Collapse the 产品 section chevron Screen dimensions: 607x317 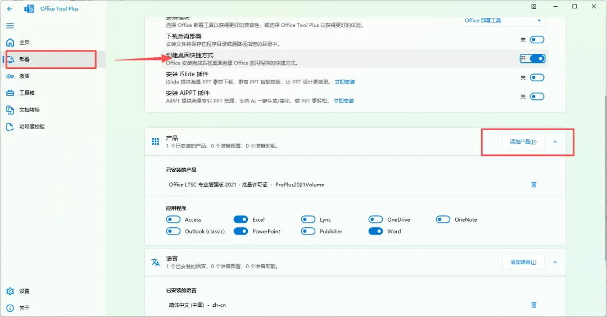555,142
